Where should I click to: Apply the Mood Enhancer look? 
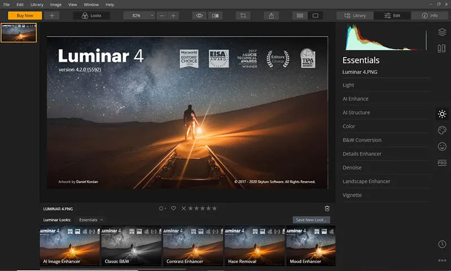[311, 246]
